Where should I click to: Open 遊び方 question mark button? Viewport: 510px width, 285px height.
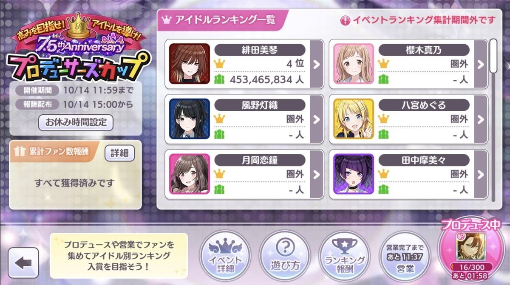coord(285,255)
